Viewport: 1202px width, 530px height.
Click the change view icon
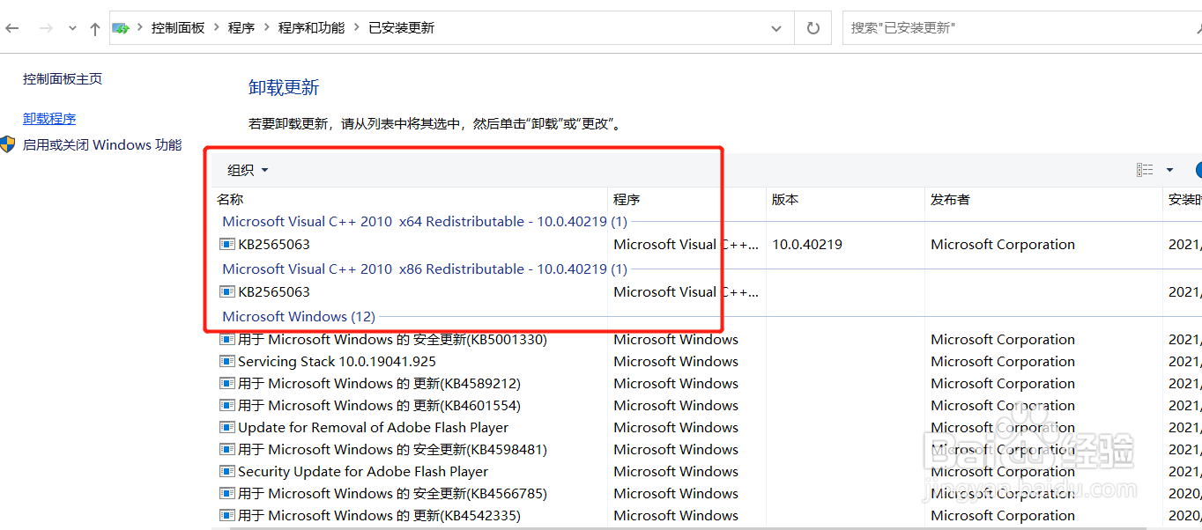[1145, 170]
